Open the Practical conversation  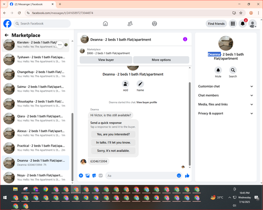point(35,148)
